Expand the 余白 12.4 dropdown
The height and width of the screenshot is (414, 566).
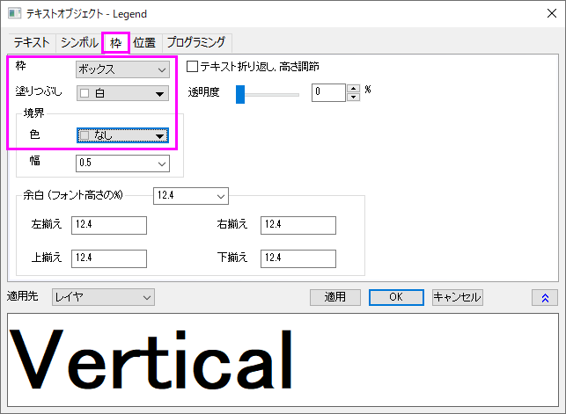pos(191,196)
